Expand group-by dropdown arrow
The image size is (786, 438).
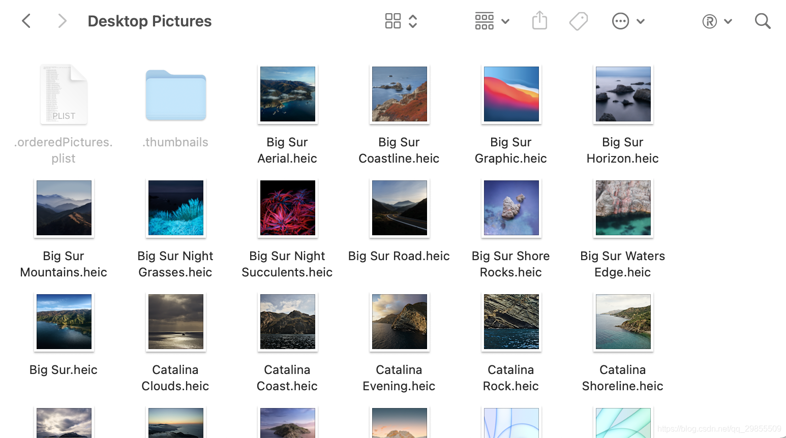coord(505,21)
